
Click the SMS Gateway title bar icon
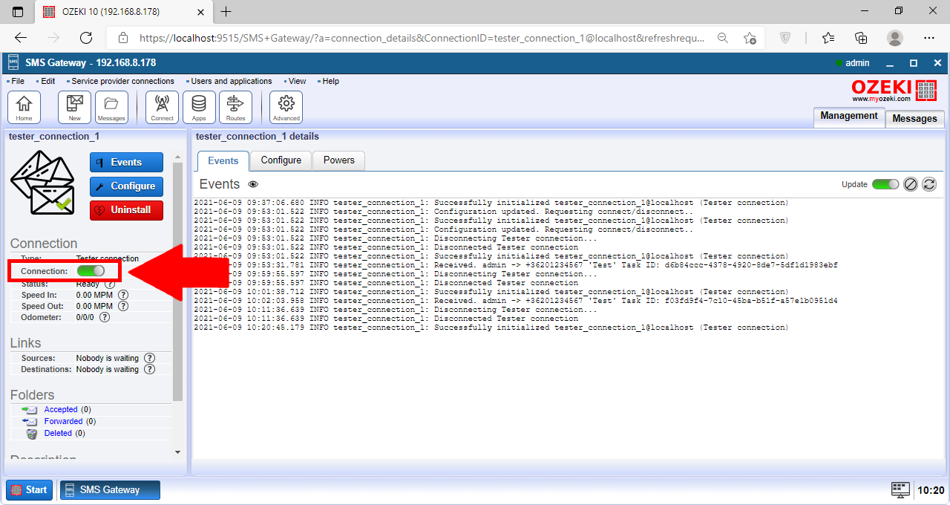tap(13, 63)
